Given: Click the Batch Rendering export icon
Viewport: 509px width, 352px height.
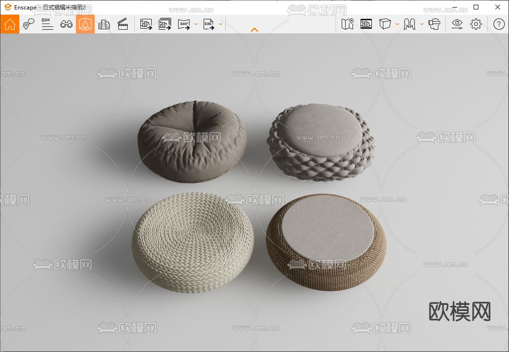Looking at the screenshot, I should pyautogui.click(x=165, y=24).
